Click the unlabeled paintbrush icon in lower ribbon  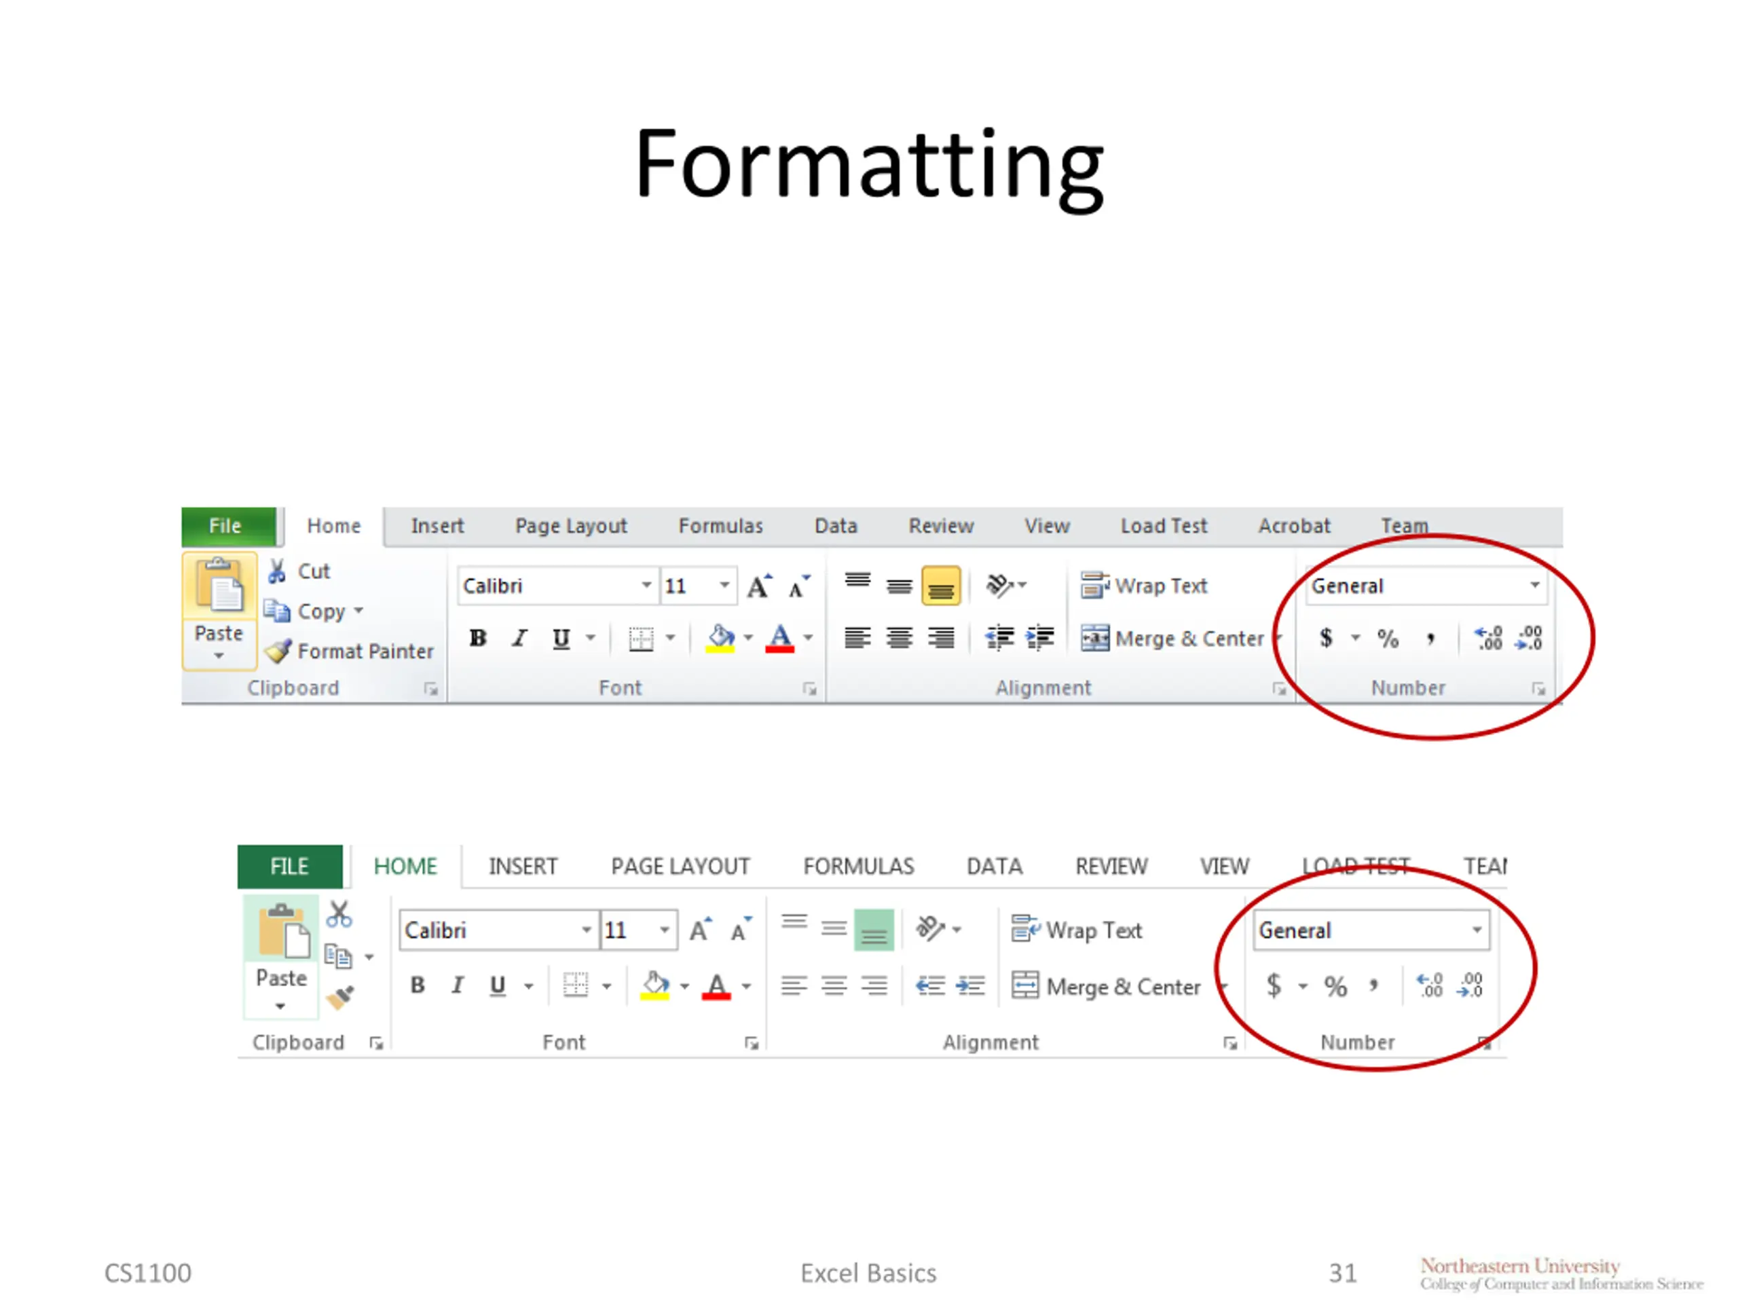click(x=340, y=998)
